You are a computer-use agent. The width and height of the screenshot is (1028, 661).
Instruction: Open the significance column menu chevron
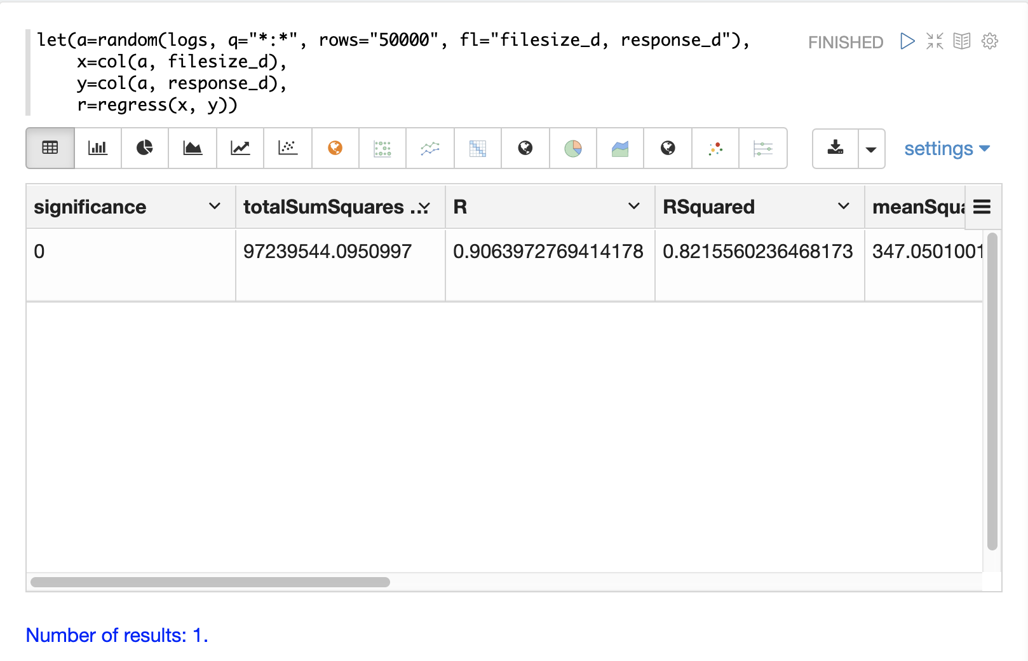pyautogui.click(x=215, y=207)
